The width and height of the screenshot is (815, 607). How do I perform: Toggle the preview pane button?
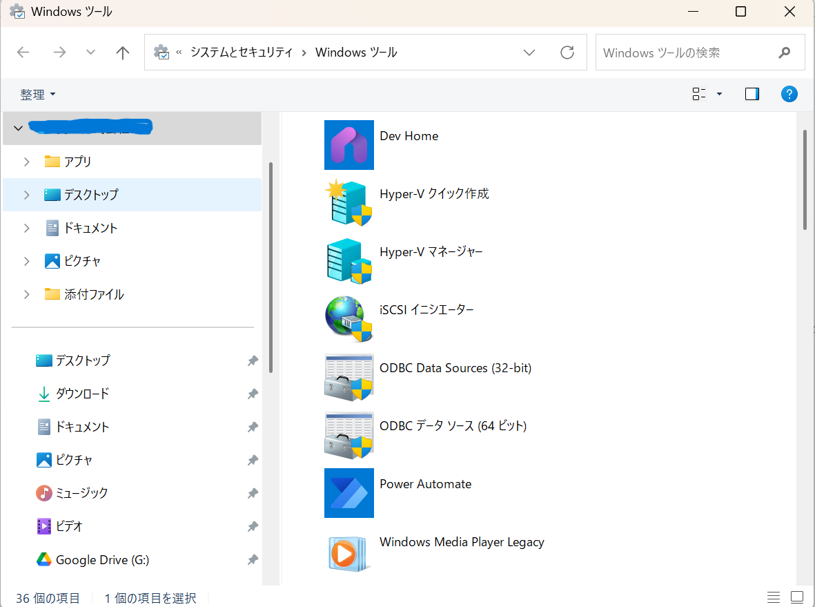[752, 94]
